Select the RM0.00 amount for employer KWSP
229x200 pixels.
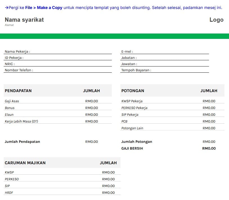tap(108, 172)
